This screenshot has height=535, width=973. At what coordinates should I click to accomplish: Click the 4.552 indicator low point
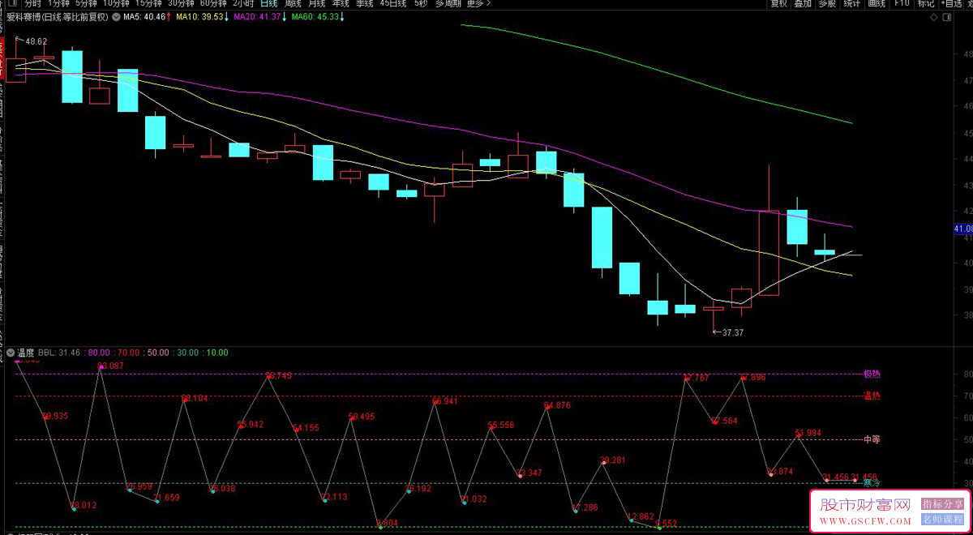pos(665,524)
